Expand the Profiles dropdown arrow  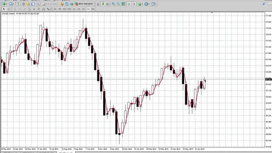(x=14, y=4)
